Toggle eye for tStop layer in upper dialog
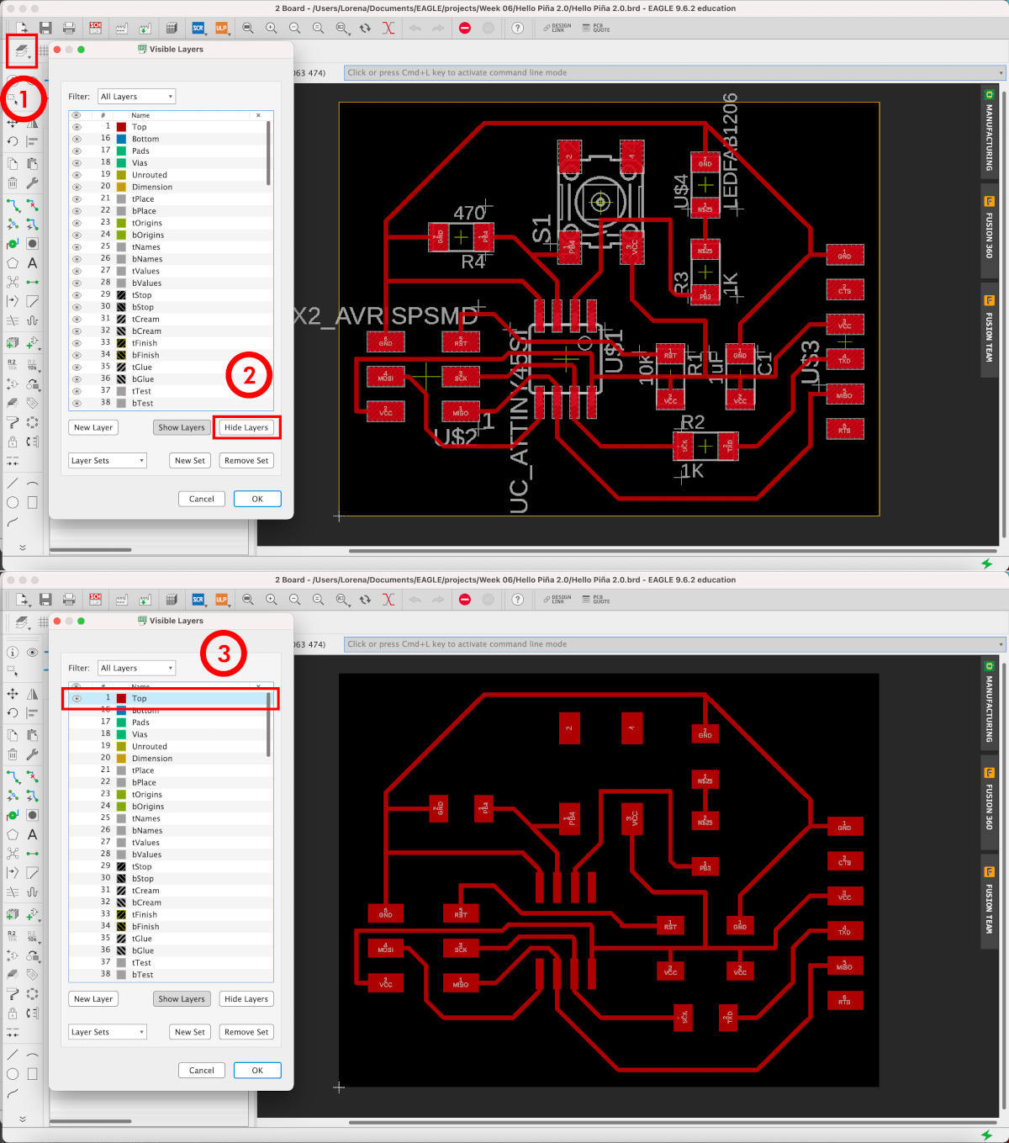This screenshot has height=1143, width=1009. coord(77,294)
